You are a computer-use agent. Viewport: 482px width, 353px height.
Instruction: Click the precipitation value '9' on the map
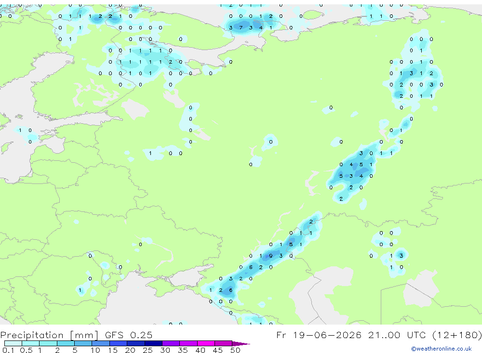(x=271, y=256)
